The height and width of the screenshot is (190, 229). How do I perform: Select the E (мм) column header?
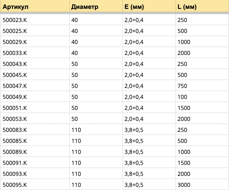(134, 7)
